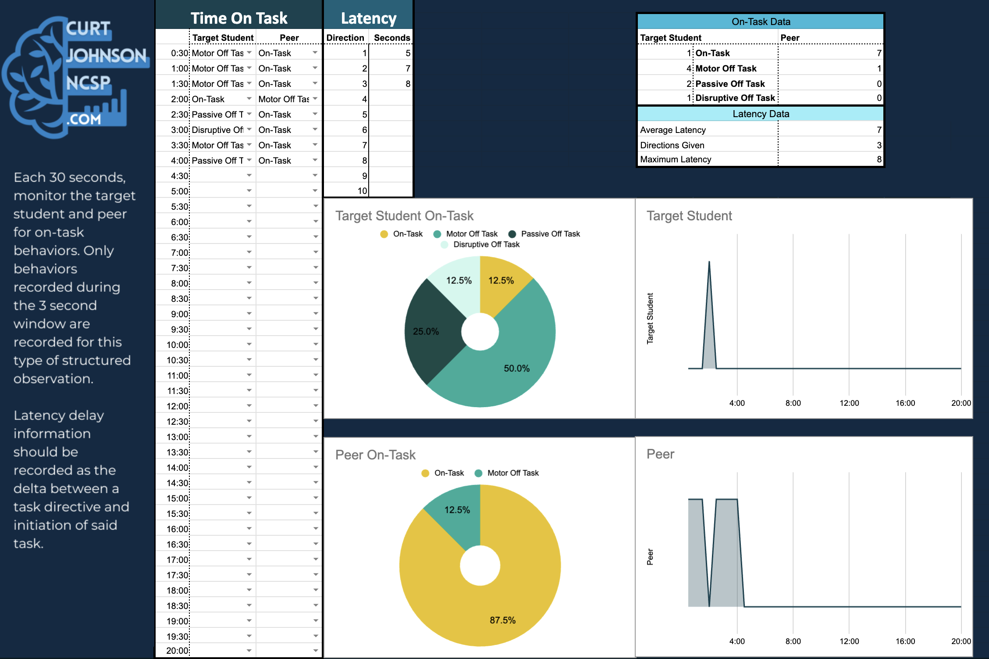Viewport: 989px width, 659px height.
Task: Click the Latency Data table header
Action: [x=761, y=114]
